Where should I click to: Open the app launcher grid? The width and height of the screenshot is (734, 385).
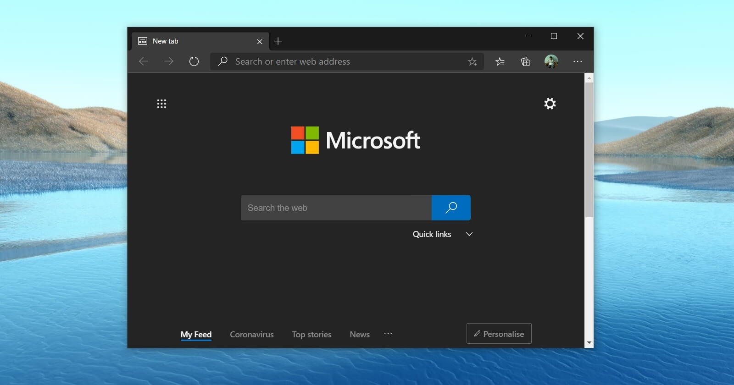click(161, 104)
